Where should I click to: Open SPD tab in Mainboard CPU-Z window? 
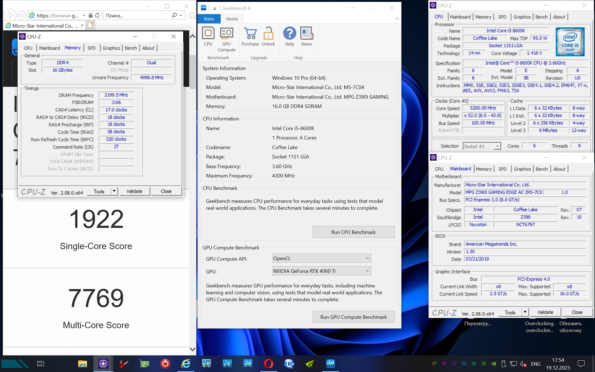point(502,169)
